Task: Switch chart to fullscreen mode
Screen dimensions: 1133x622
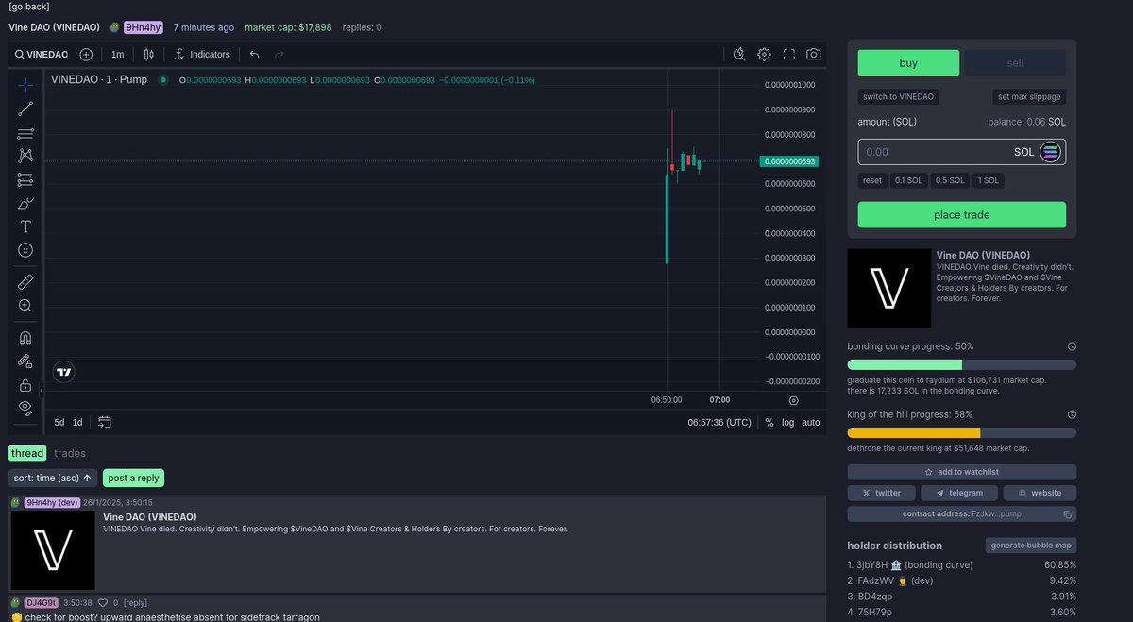Action: pos(788,55)
